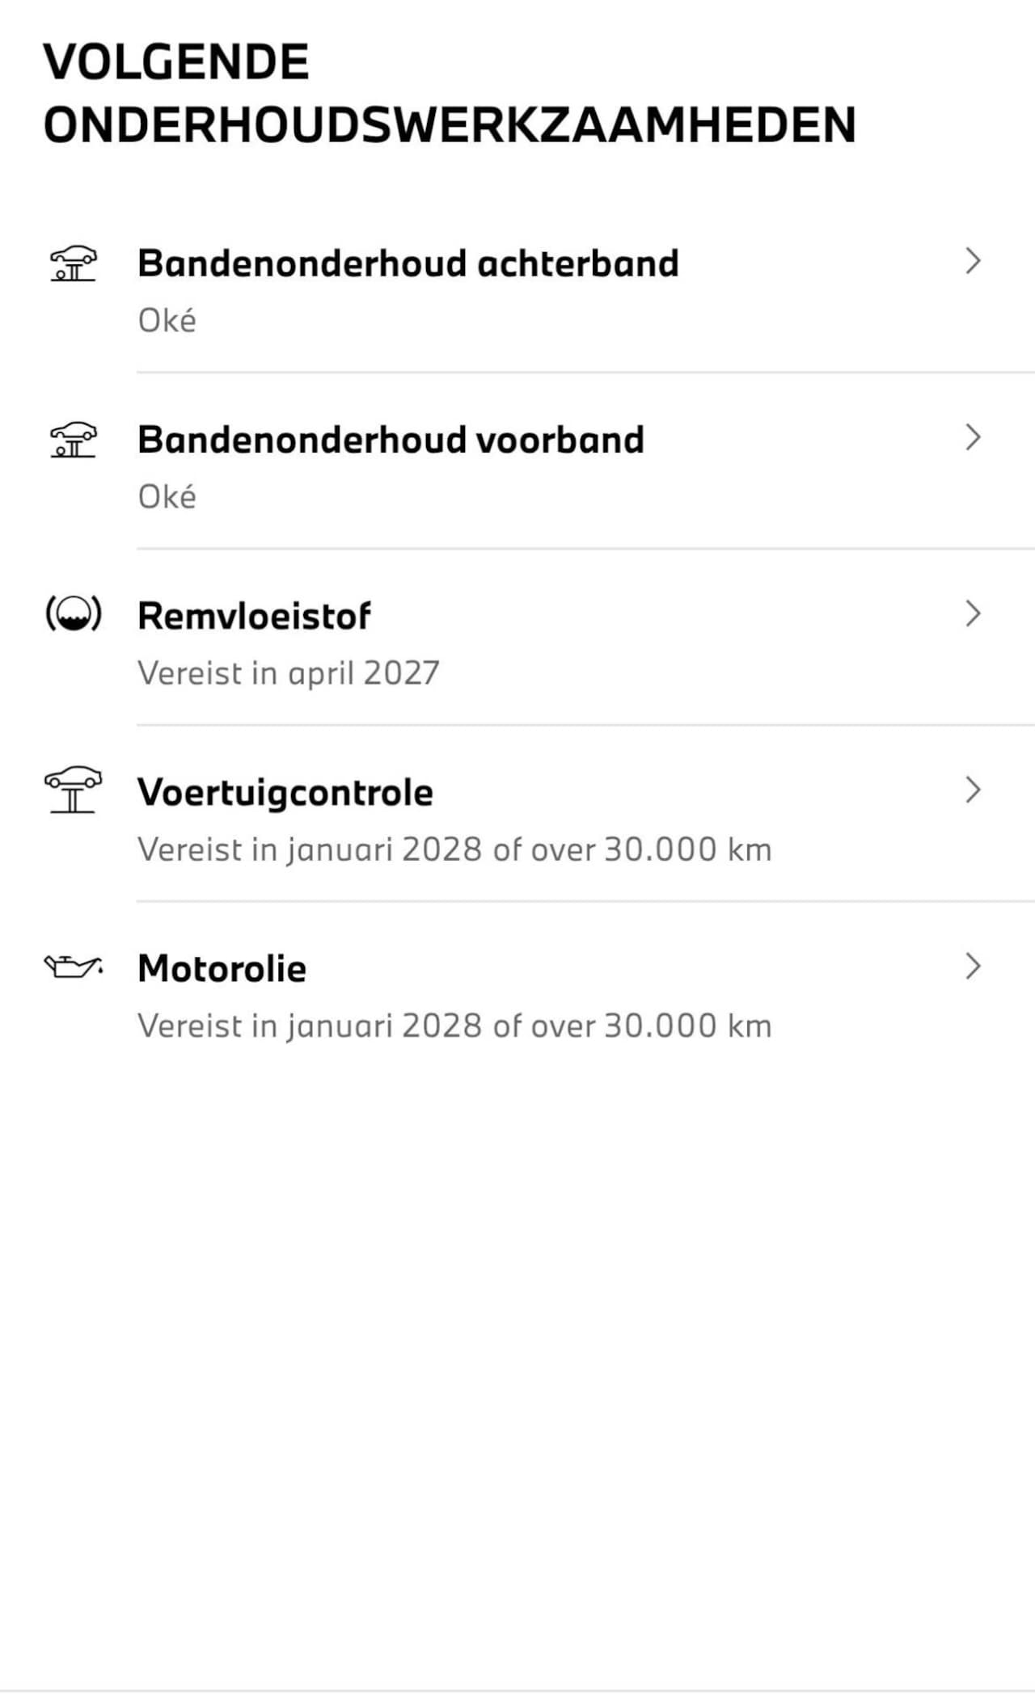The width and height of the screenshot is (1035, 1694).
Task: Click the Volgende Onderhoudswerkzaamheden heading
Action: 449,93
